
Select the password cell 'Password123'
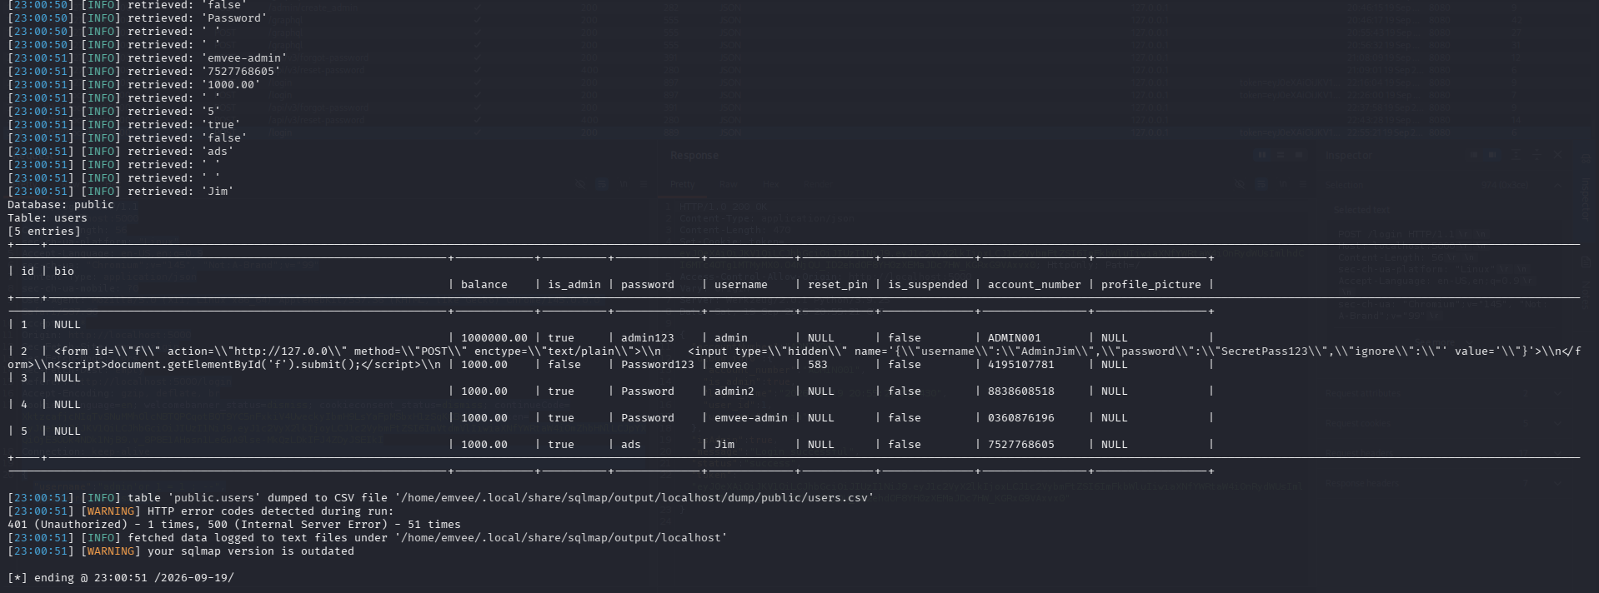pos(658,365)
